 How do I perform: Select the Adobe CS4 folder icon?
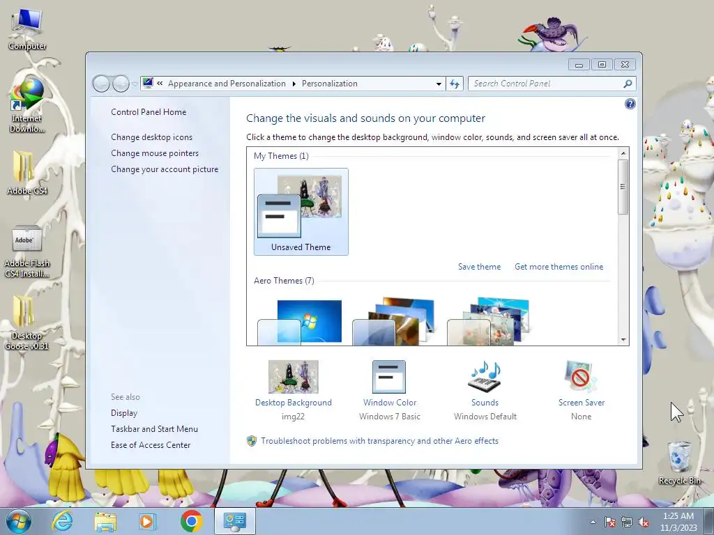tap(27, 173)
